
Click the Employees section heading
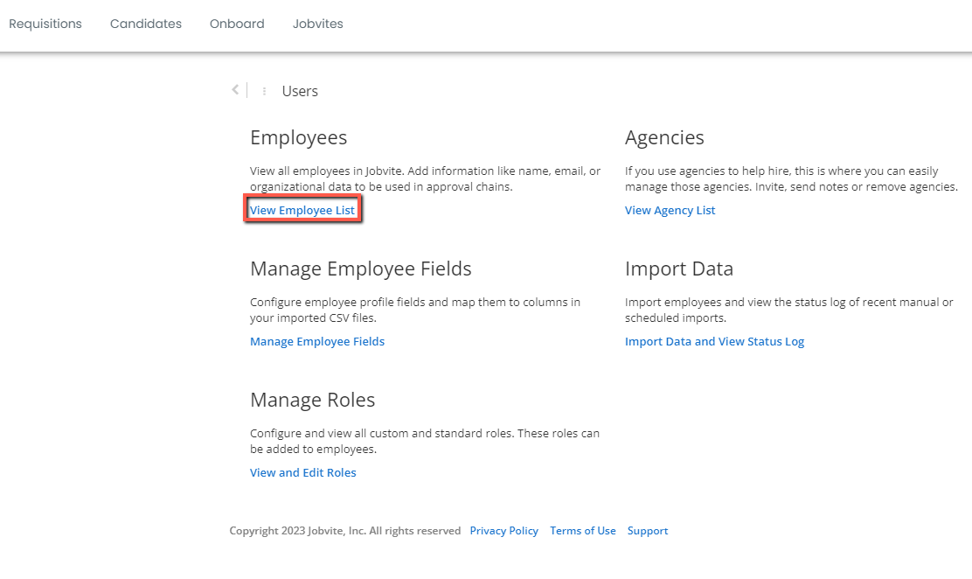[299, 138]
